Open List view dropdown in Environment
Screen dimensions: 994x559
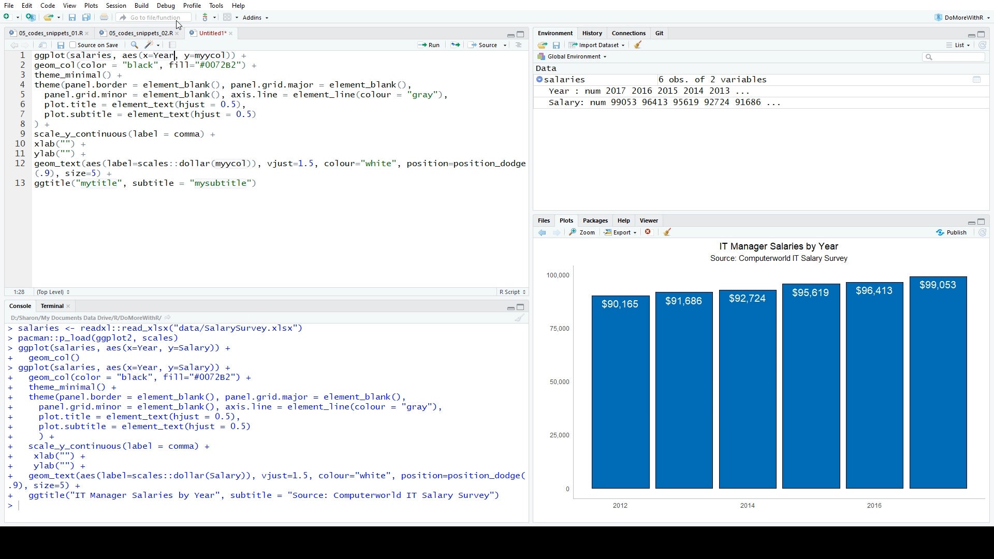pos(958,45)
